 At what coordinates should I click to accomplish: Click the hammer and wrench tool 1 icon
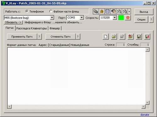tap(119, 11)
